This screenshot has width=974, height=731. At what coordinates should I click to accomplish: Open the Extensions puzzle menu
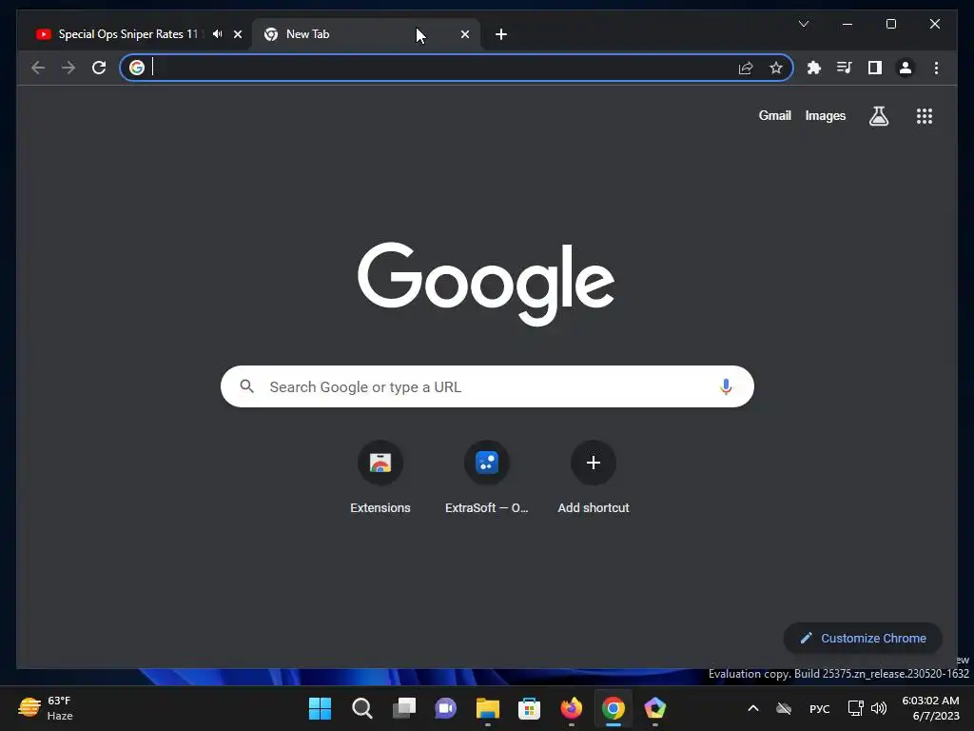click(x=814, y=68)
